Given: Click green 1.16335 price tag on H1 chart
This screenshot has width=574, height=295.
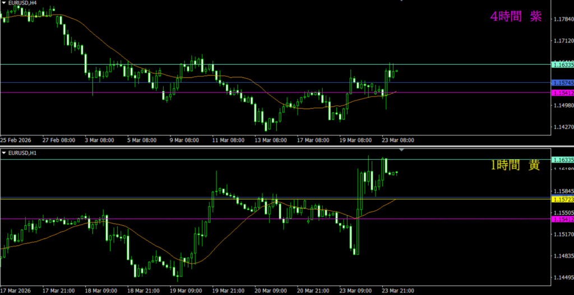Looking at the screenshot, I should (x=562, y=160).
